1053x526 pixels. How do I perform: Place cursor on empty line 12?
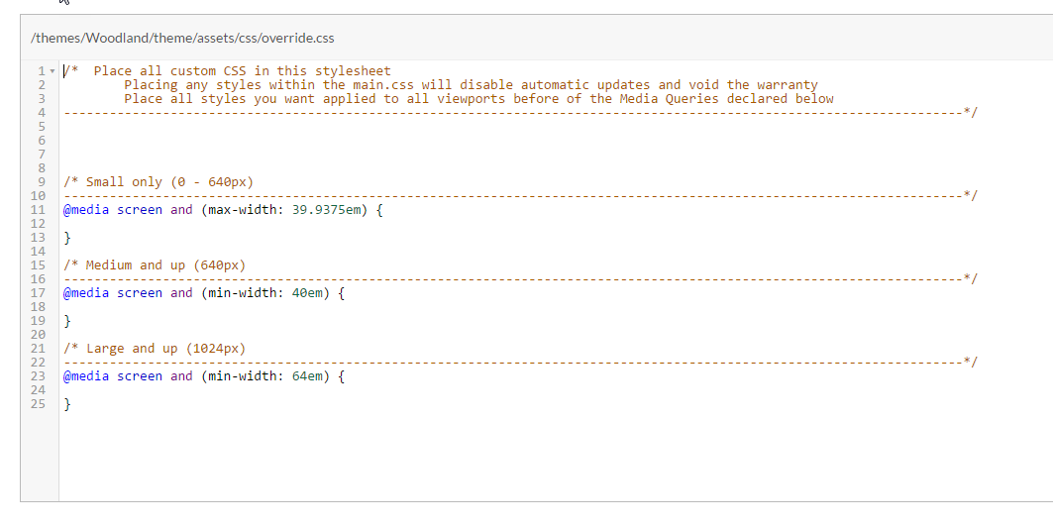(x=537, y=224)
